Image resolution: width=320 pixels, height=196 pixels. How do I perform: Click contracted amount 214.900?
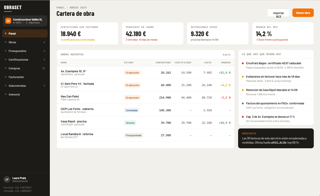coord(165,98)
